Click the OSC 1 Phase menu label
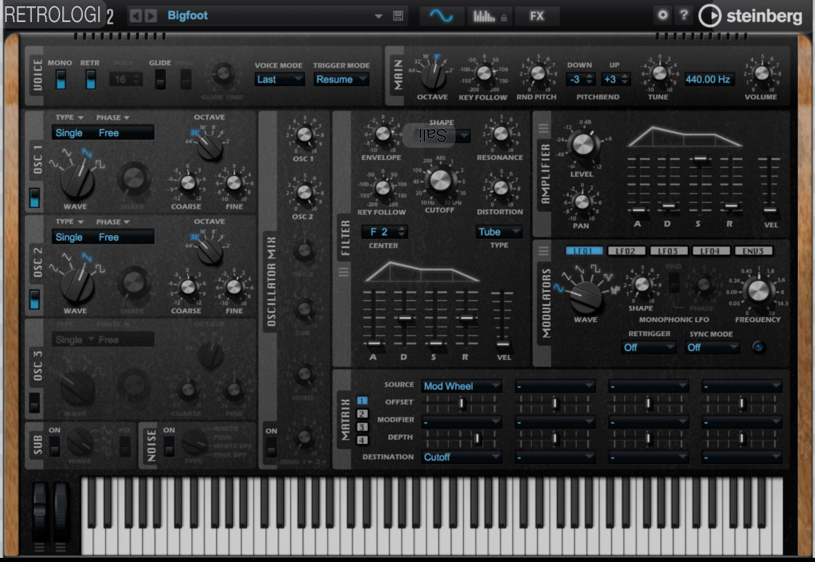815x562 pixels. (113, 117)
